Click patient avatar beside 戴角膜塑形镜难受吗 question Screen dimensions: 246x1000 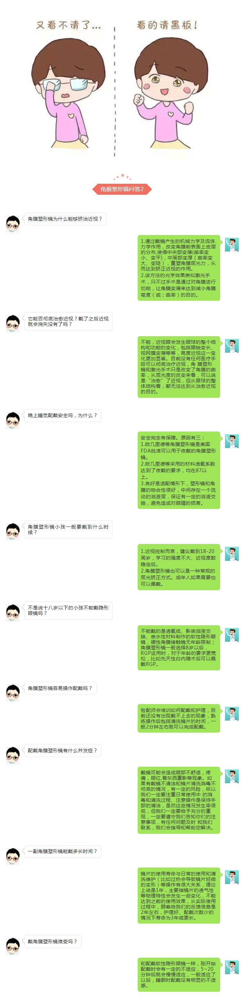(x=13, y=946)
